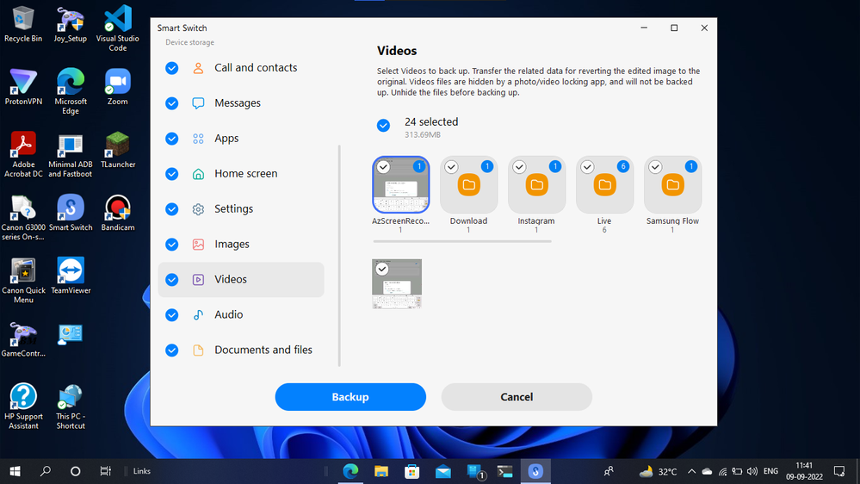Select the Messages category

click(241, 103)
